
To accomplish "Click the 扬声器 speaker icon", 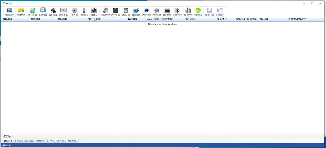I will click(74, 12).
